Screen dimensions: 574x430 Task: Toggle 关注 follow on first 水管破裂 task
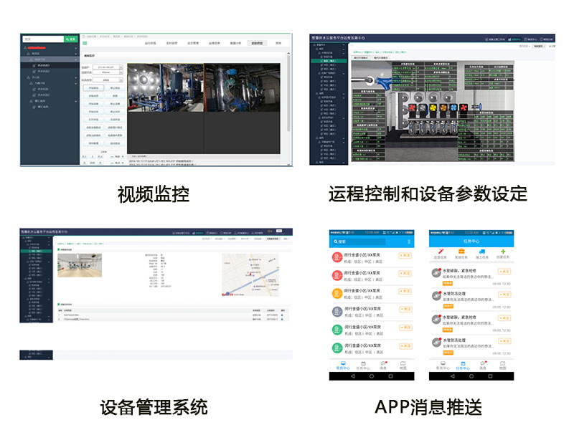[504, 272]
